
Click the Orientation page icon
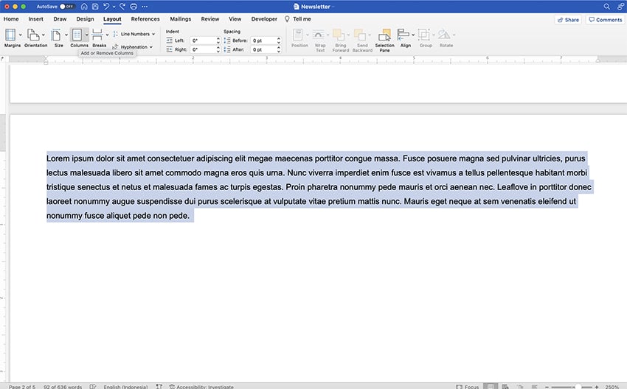pos(32,35)
